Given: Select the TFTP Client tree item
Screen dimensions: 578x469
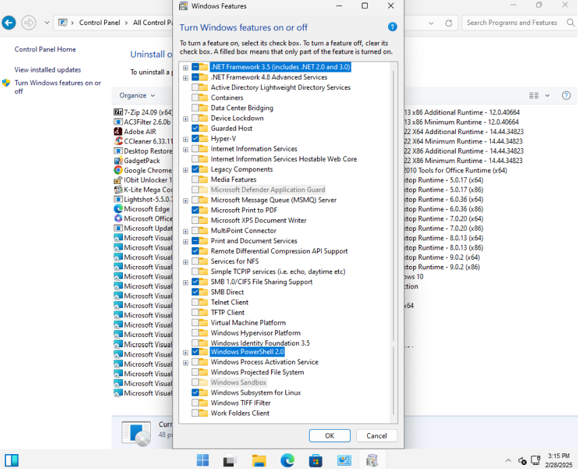Looking at the screenshot, I should pos(227,312).
